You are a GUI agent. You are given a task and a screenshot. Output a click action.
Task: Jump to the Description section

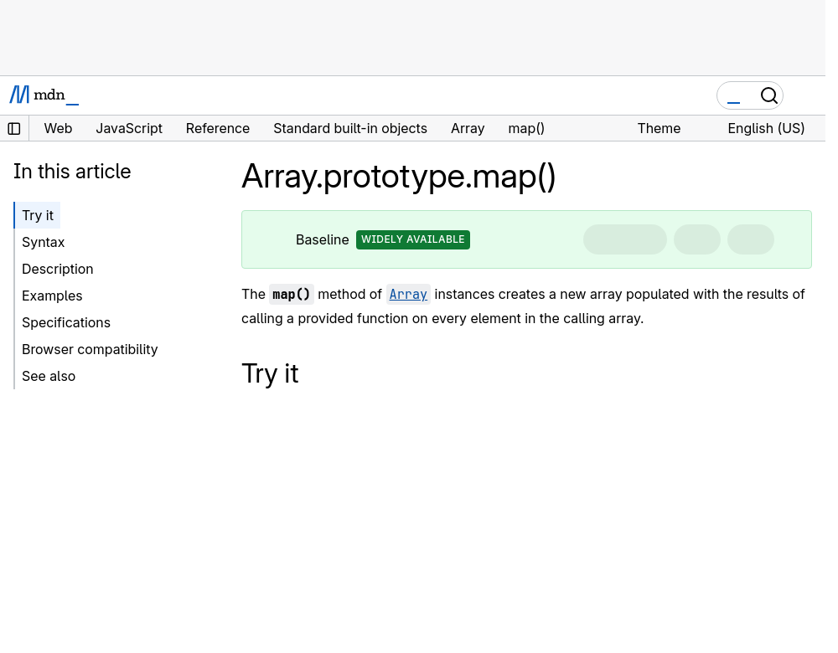coord(58,269)
